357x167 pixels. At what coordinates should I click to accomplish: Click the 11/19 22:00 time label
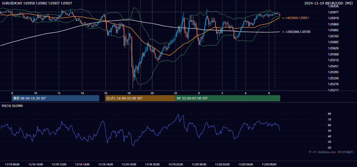click(x=176, y=164)
